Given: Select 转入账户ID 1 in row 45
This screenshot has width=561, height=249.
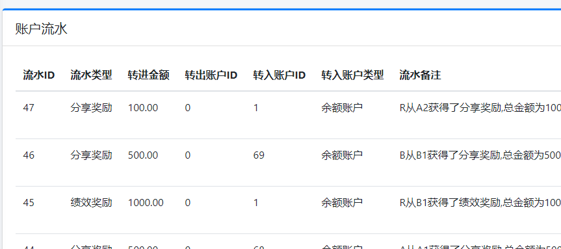Looking at the screenshot, I should 256,203.
